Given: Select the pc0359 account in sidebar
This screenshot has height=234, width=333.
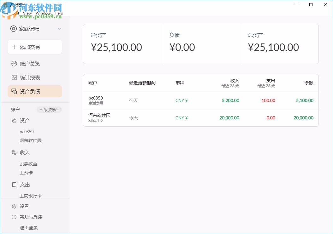Looking at the screenshot, I should pyautogui.click(x=27, y=132).
